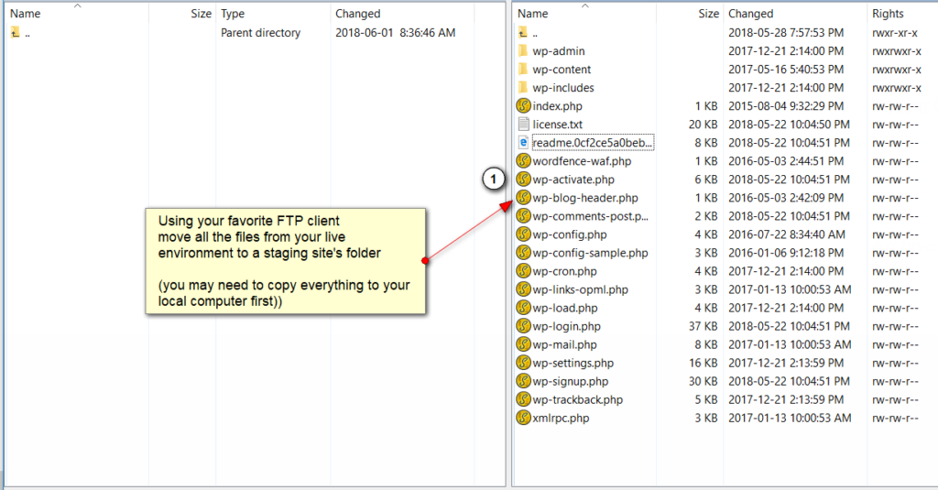Click the yellow FTP instruction note
The image size is (938, 490).
(285, 261)
